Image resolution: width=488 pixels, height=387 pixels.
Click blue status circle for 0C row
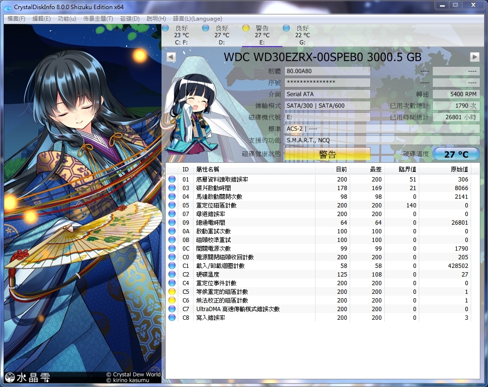pyautogui.click(x=172, y=249)
